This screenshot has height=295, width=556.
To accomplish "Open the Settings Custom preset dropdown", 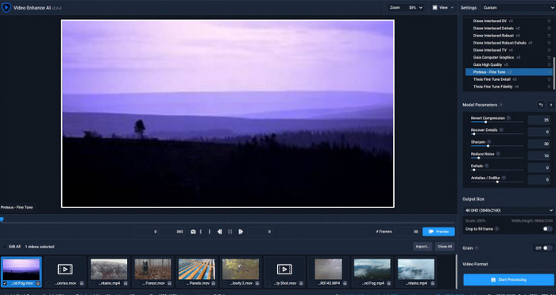I will click(518, 7).
